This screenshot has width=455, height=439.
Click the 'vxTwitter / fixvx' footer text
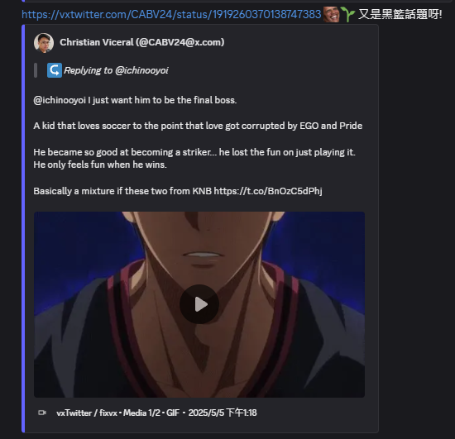pos(87,413)
